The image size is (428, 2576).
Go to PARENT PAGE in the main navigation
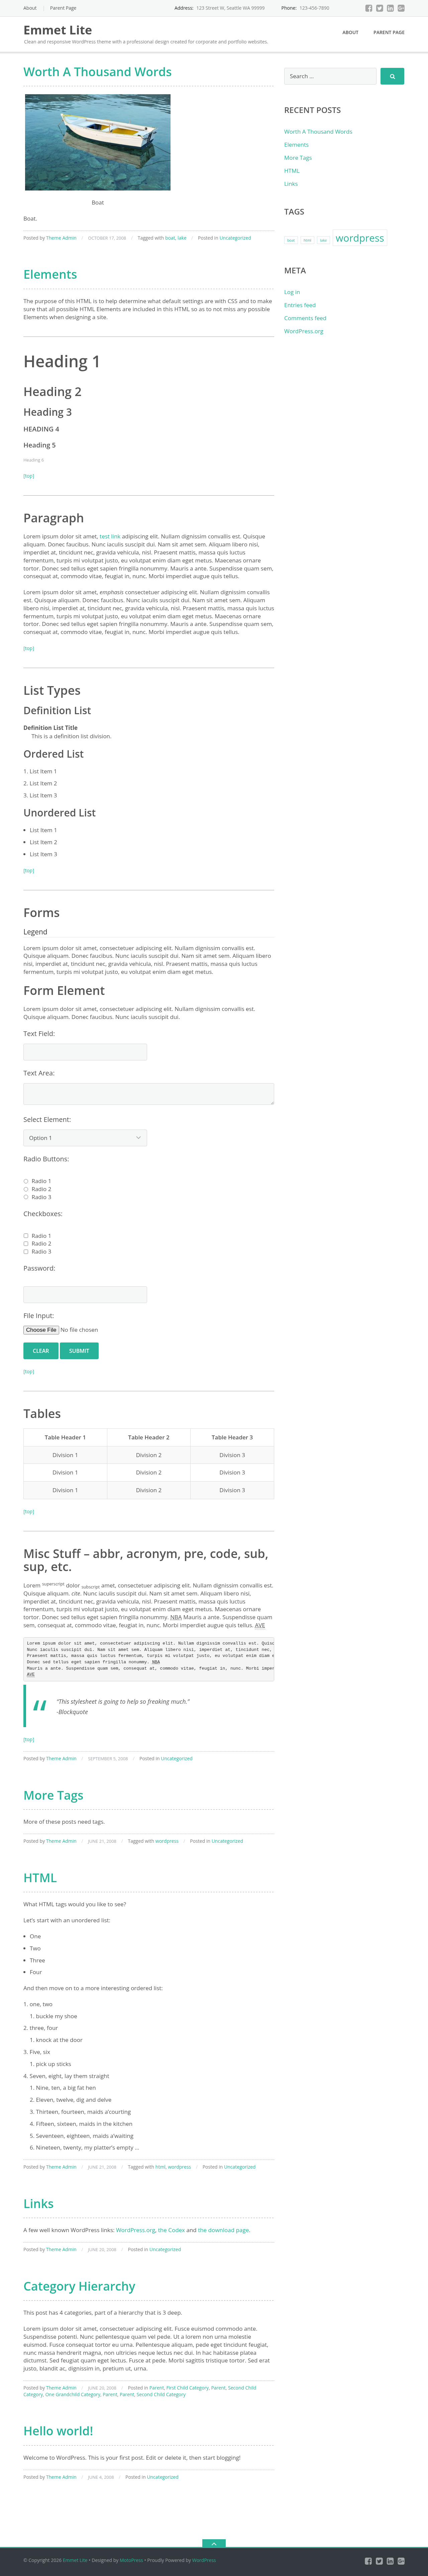pos(389,32)
